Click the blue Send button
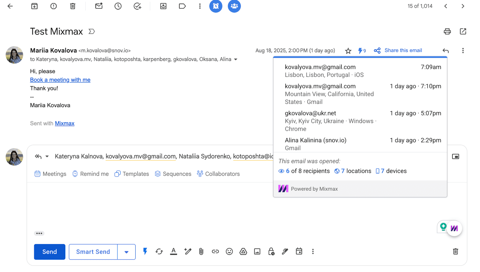 (x=49, y=252)
